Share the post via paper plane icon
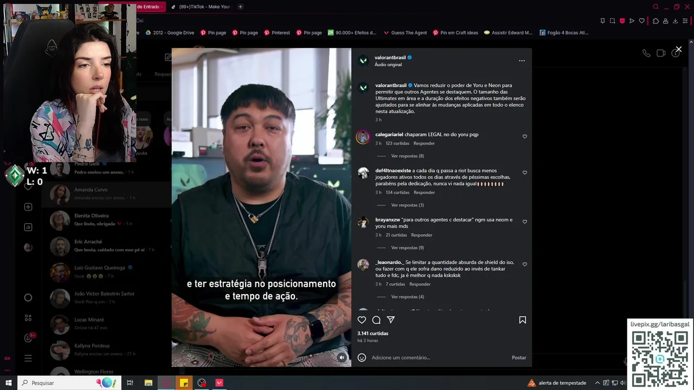 [x=390, y=320]
